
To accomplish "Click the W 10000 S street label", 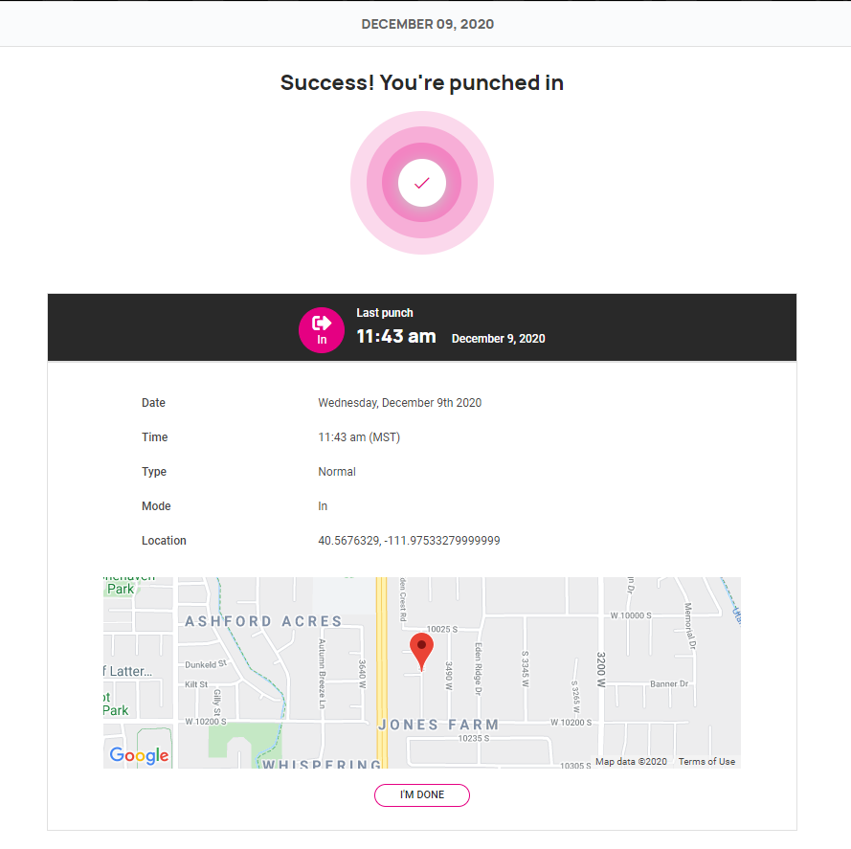I will (x=631, y=615).
